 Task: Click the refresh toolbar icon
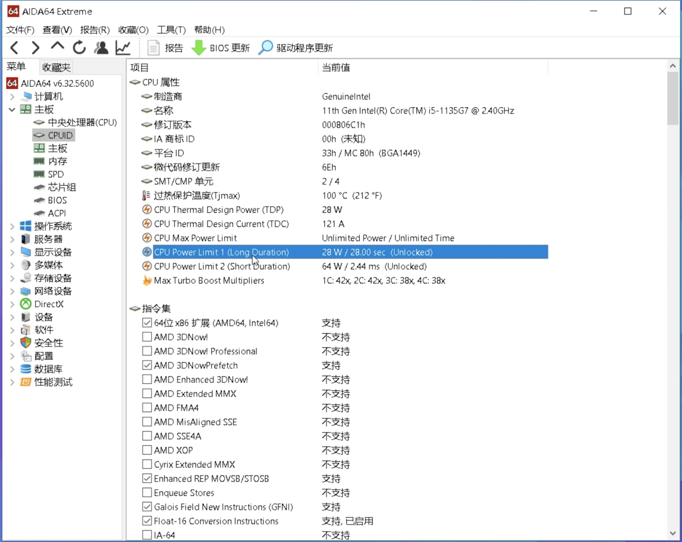pos(79,48)
